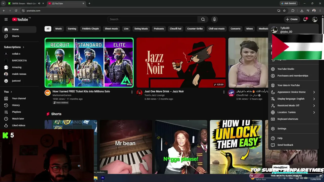Expand the You section chevron
The width and height of the screenshot is (324, 182).
[11, 92]
